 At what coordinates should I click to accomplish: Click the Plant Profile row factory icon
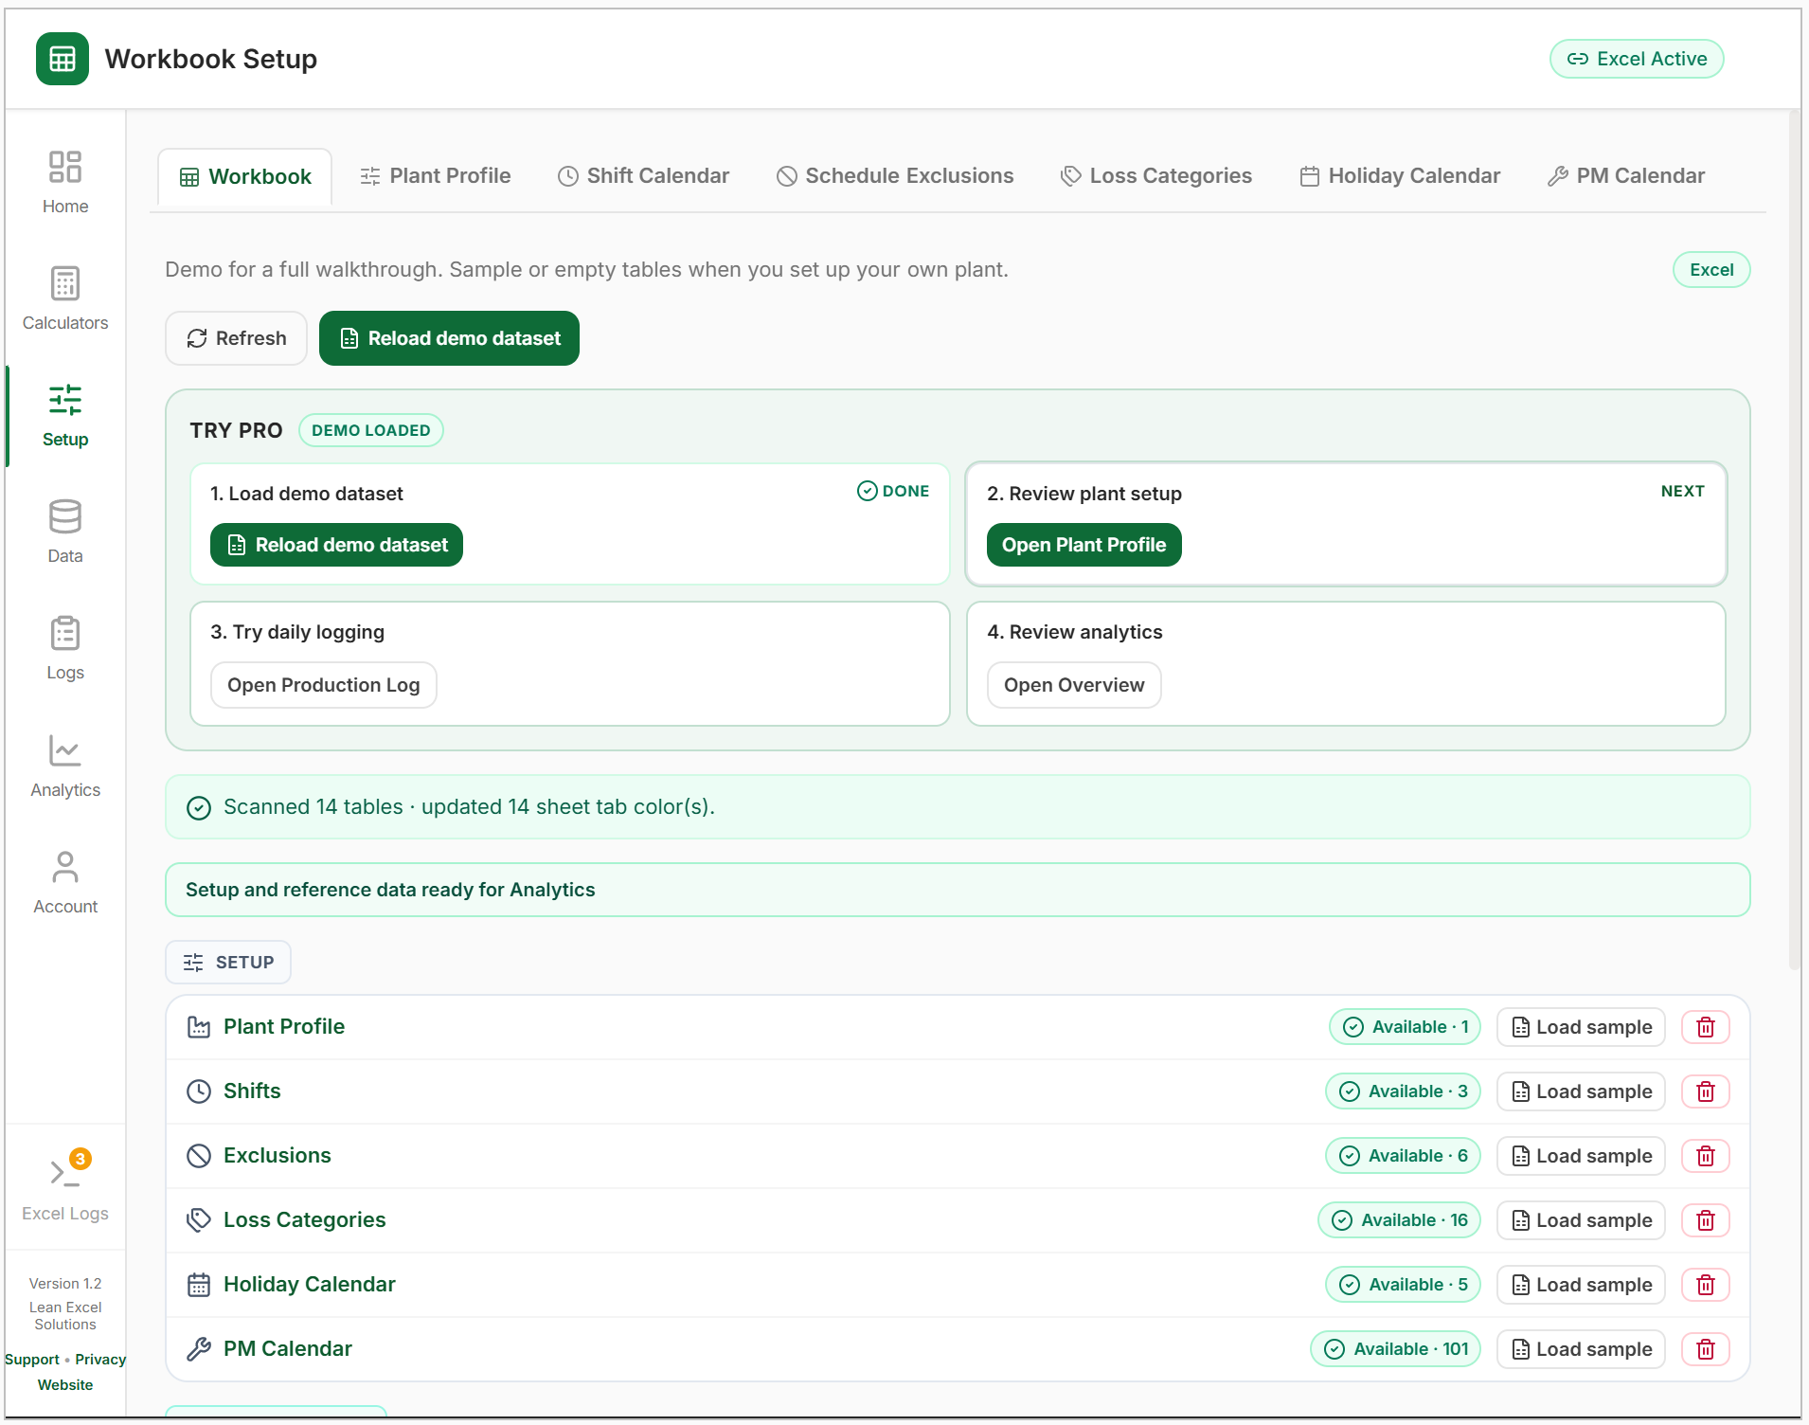(x=199, y=1027)
